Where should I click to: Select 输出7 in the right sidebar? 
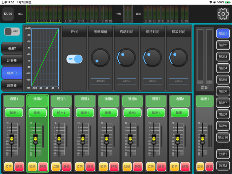[x=223, y=103]
